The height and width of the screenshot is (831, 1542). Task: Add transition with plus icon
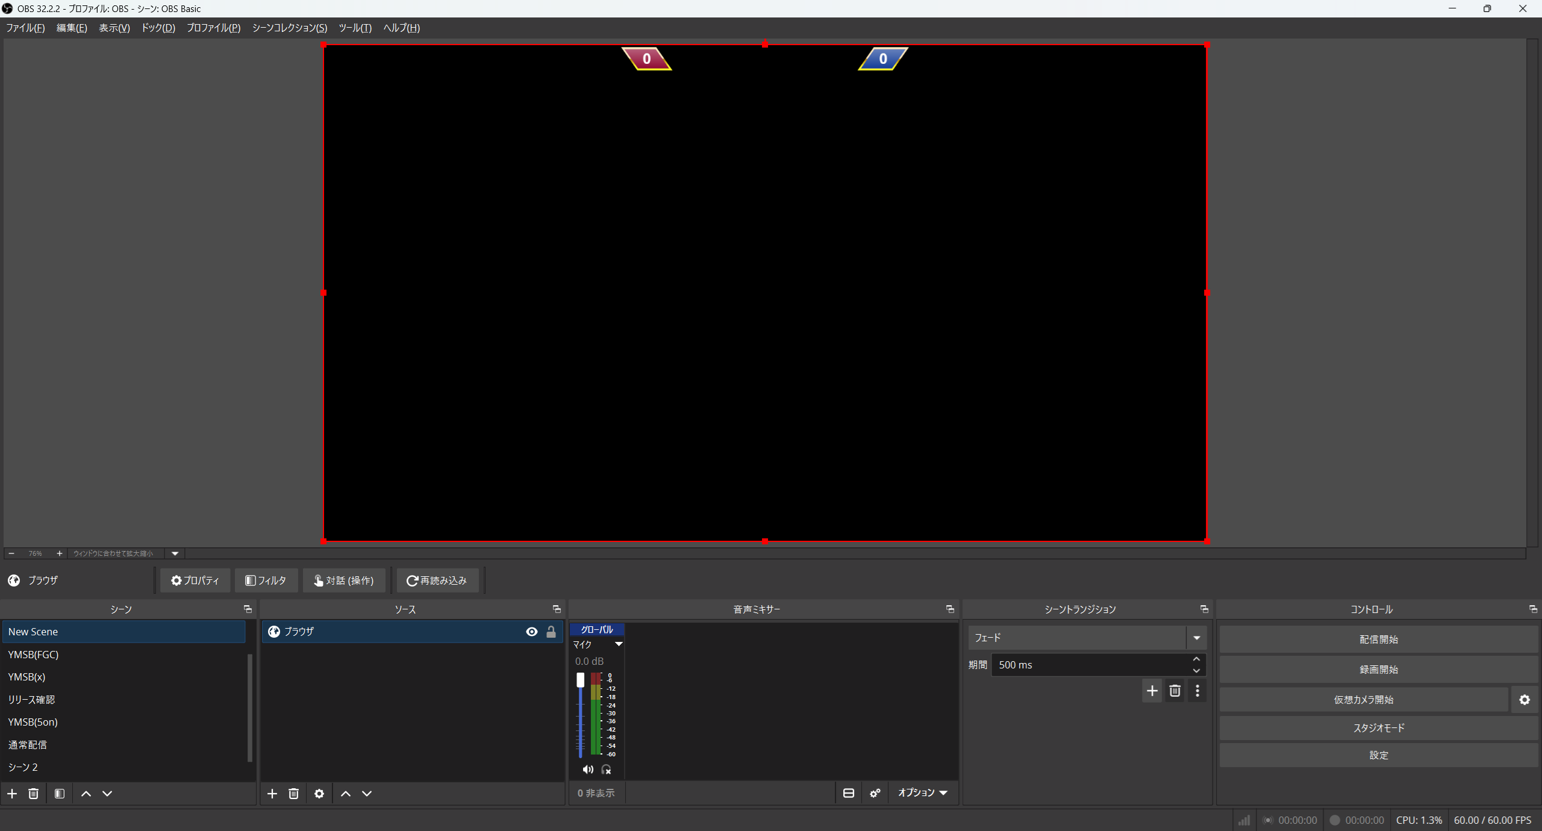(1152, 691)
